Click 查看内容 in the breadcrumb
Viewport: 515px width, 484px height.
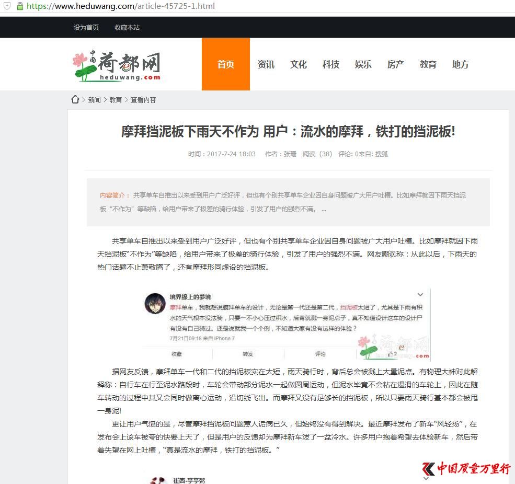click(x=143, y=100)
